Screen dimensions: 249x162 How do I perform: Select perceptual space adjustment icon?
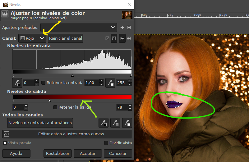114,38
